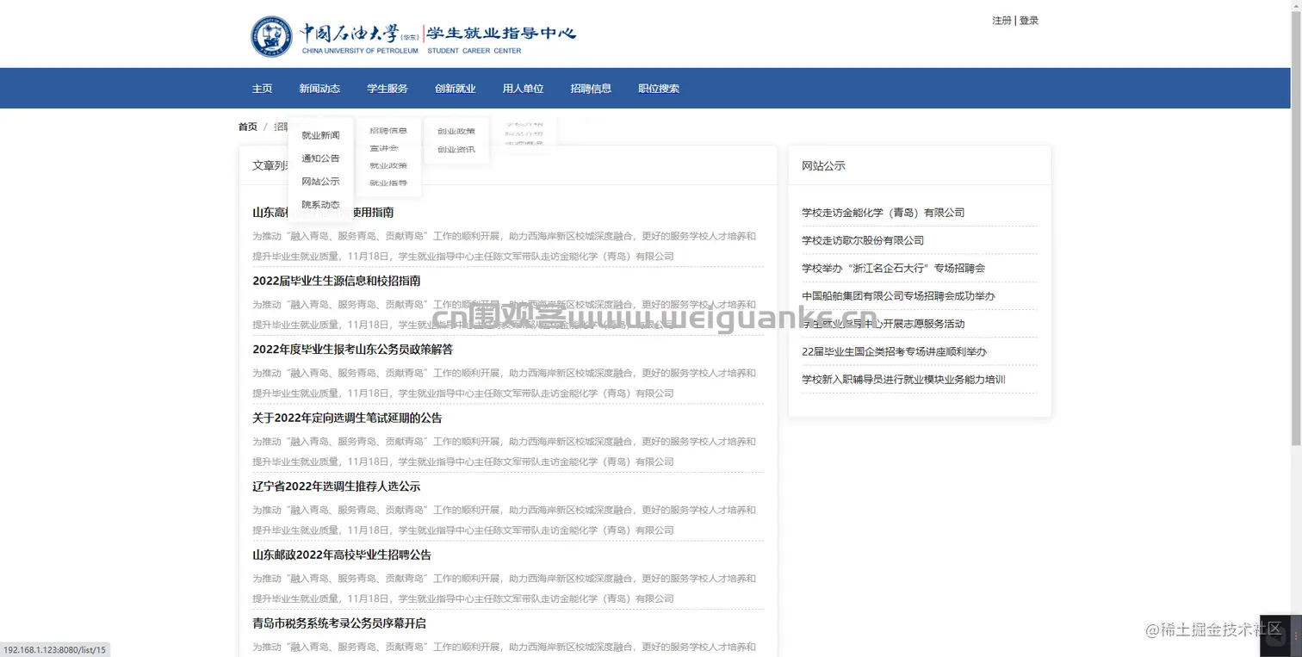Click the 登录 link at top right
1302x657 pixels.
coord(1029,21)
